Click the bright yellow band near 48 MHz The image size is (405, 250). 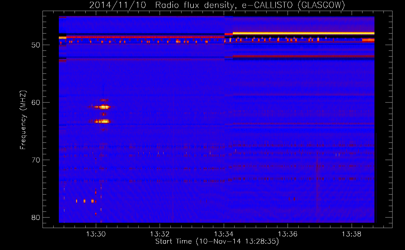(x=303, y=33)
